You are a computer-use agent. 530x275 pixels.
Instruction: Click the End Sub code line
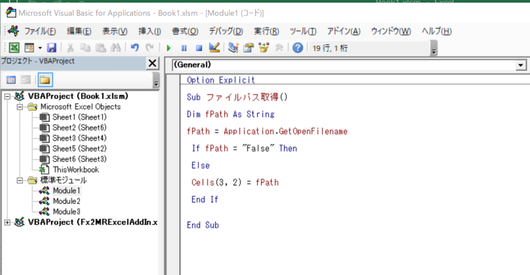[x=203, y=225]
